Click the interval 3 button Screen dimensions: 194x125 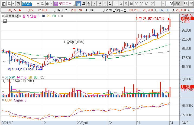[x=121, y=4]
